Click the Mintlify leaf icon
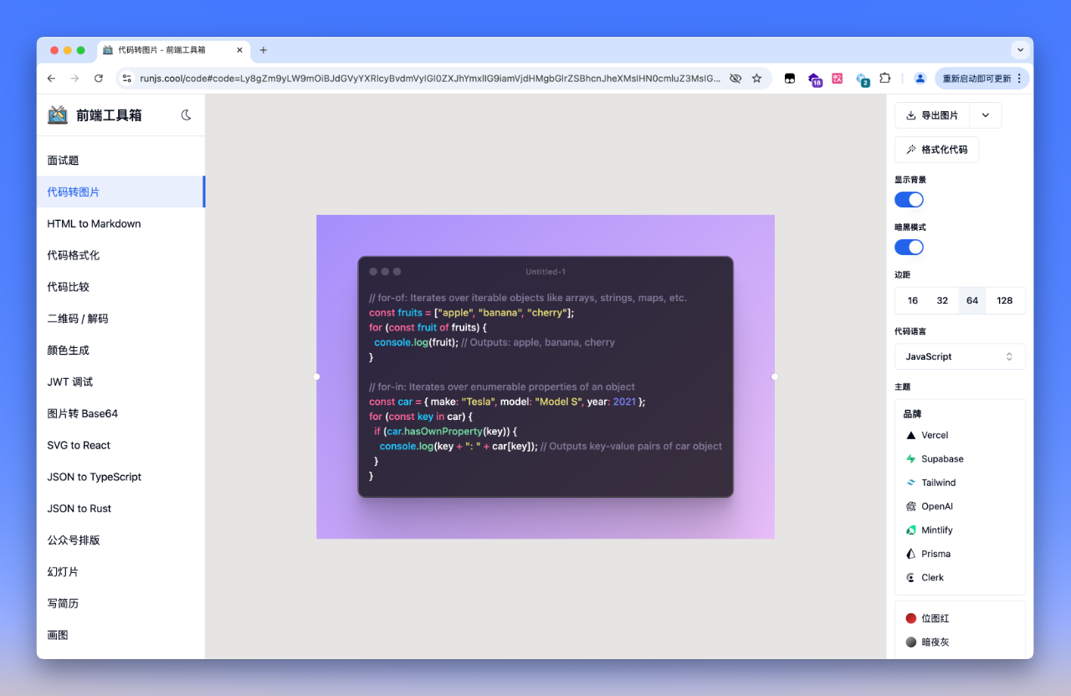The width and height of the screenshot is (1071, 696). click(911, 530)
